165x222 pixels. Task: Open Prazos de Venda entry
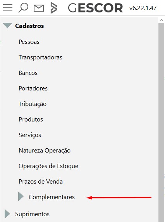coord(41,182)
